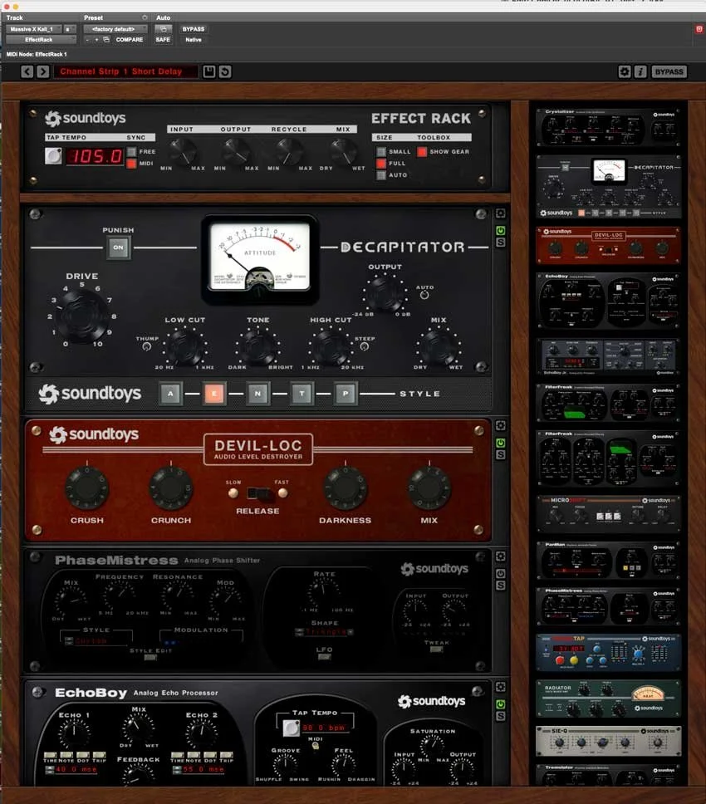Screen dimensions: 706x804
Task: Step EchoBoy Echo 1 time value stepper
Action: point(49,770)
